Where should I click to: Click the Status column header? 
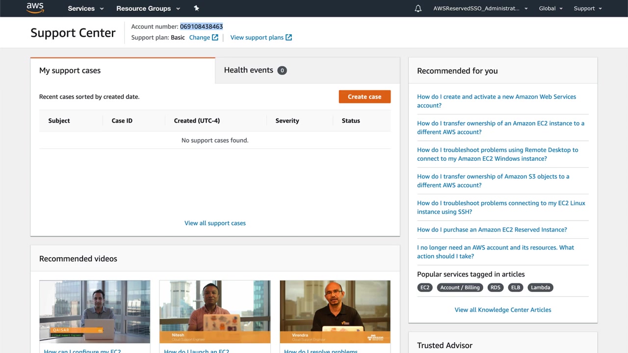pos(351,121)
